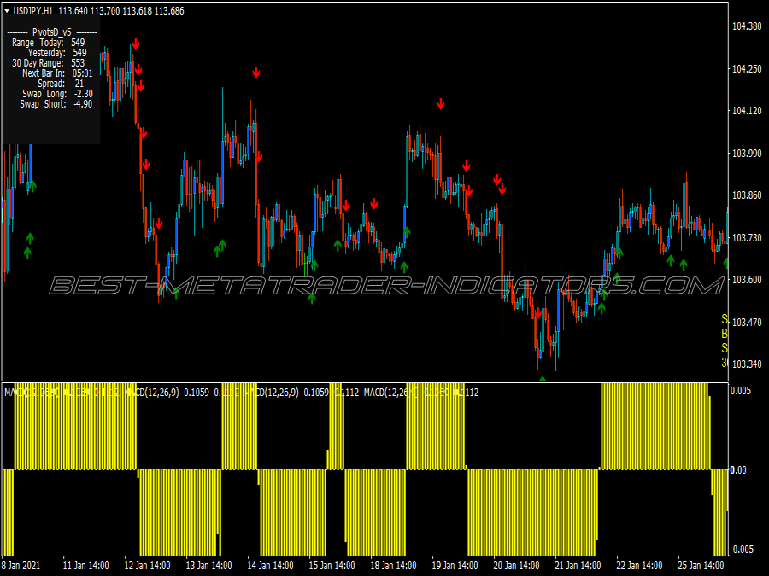Click the chart menu triangle beside USDJPY,H1

[7, 10]
